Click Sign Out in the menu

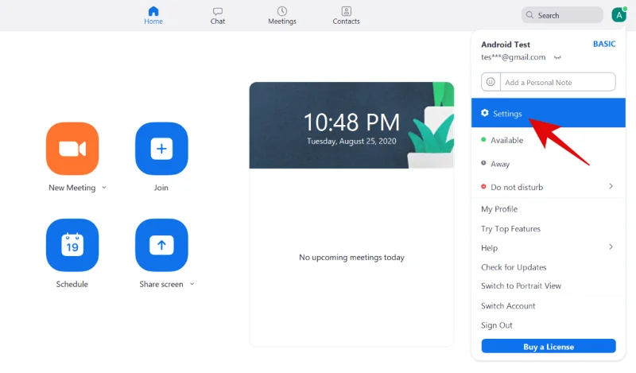coord(497,325)
